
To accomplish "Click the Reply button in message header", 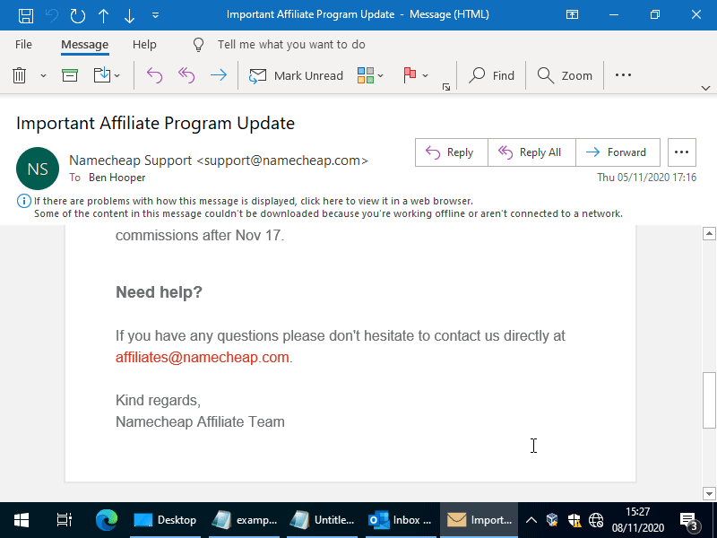I will [452, 152].
